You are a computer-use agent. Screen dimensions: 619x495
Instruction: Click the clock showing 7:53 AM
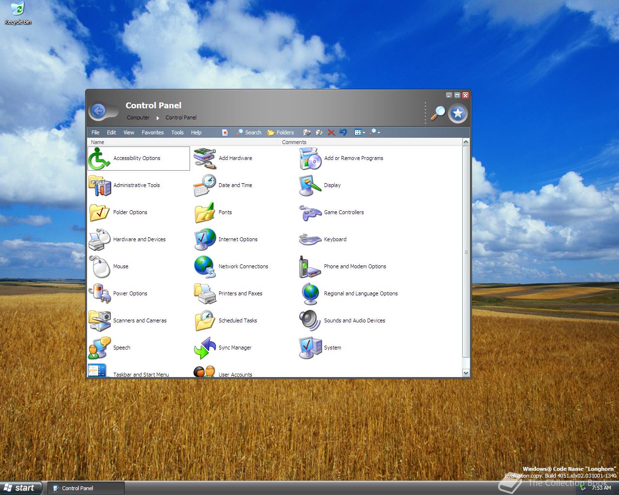(x=602, y=488)
